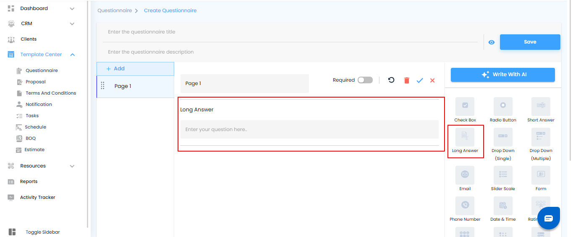This screenshot has height=237, width=573.
Task: Click the Tasks checklist icon
Action: [x=19, y=116]
